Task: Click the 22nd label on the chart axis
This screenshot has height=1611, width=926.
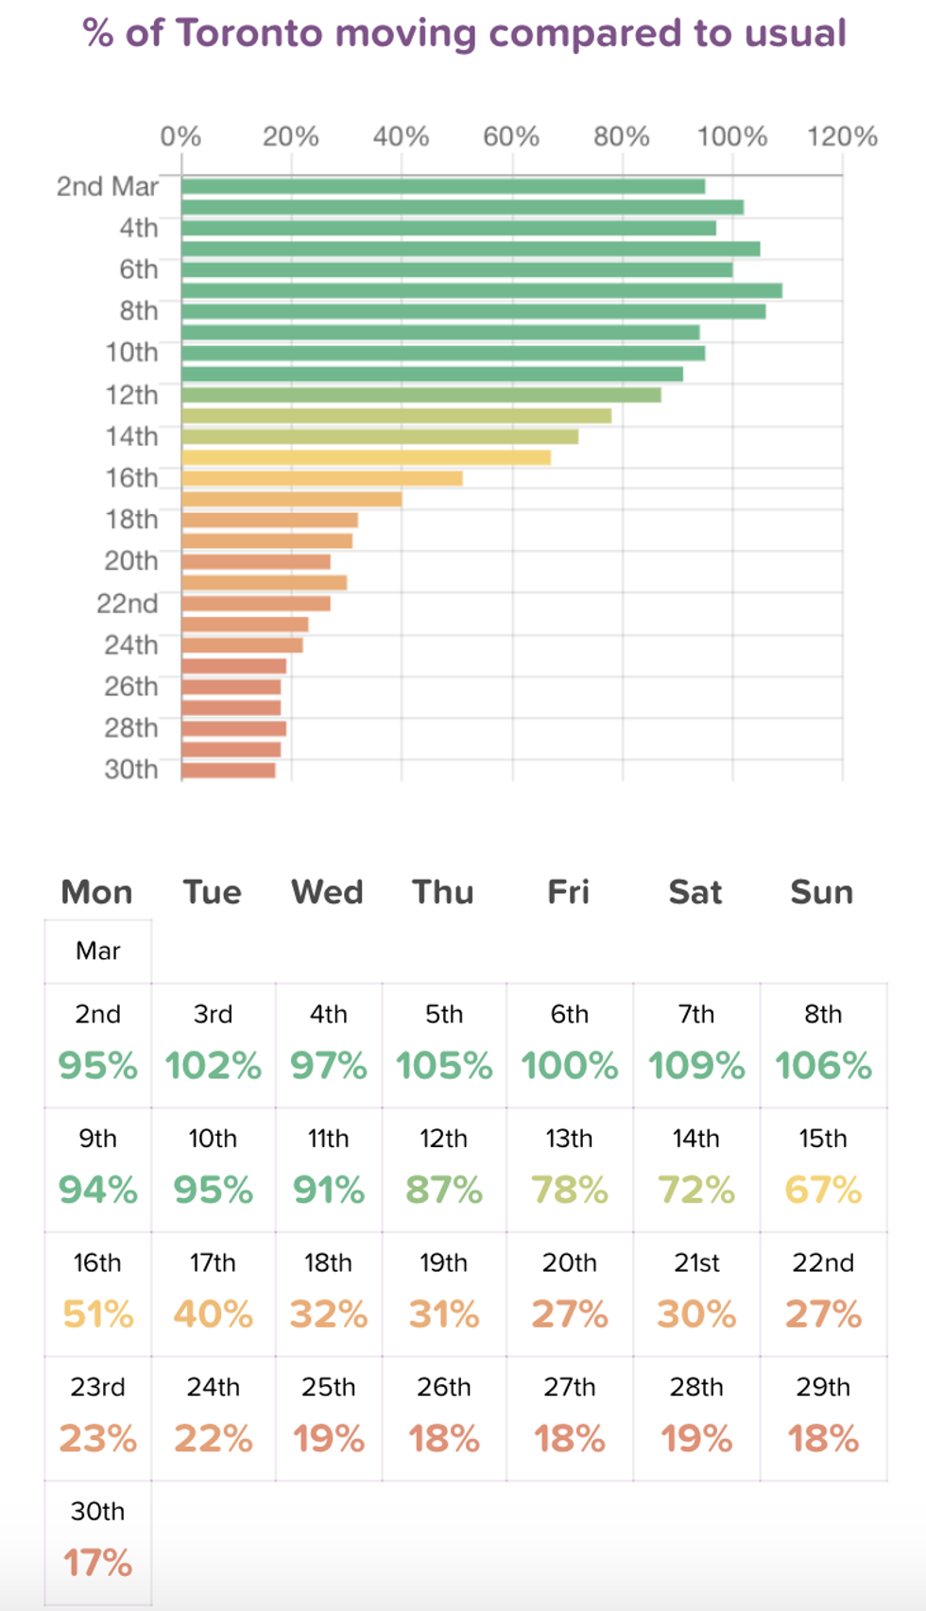Action: click(x=127, y=604)
